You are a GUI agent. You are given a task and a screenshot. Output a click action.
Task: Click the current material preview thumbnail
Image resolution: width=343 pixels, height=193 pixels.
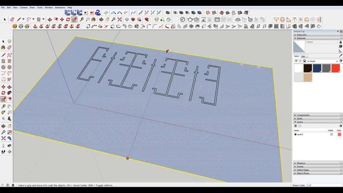pos(299,47)
